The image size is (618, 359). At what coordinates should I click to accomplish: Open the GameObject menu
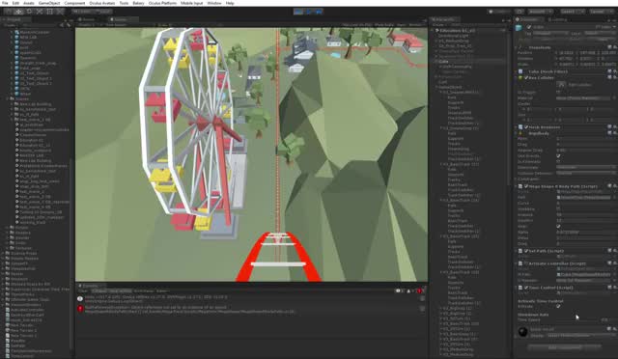[x=49, y=3]
